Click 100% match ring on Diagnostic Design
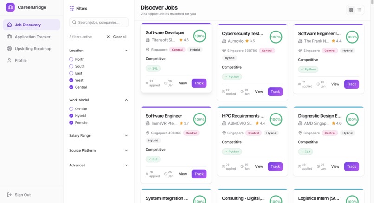The height and width of the screenshot is (203, 374). (352, 120)
